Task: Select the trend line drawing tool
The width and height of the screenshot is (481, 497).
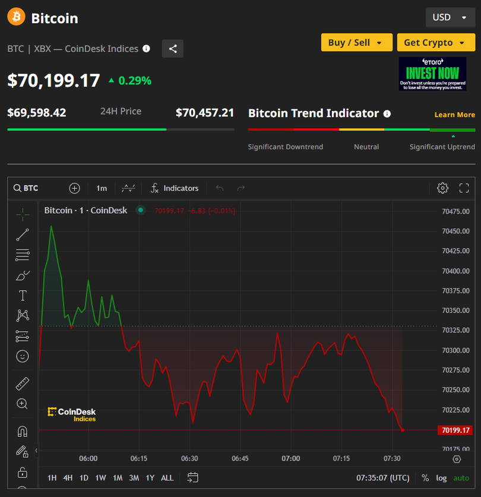Action: tap(23, 235)
